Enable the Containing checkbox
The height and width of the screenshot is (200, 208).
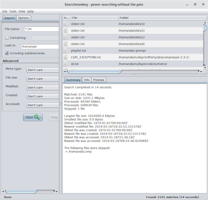coord(7,38)
